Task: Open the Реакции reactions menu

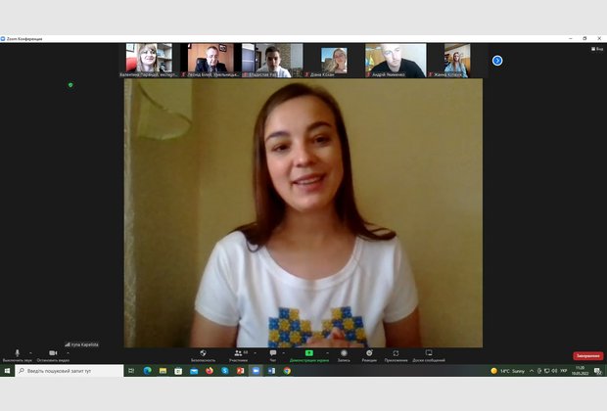Action: click(369, 355)
